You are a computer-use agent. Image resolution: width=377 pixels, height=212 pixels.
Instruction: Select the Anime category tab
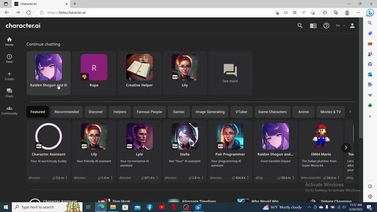(x=303, y=112)
